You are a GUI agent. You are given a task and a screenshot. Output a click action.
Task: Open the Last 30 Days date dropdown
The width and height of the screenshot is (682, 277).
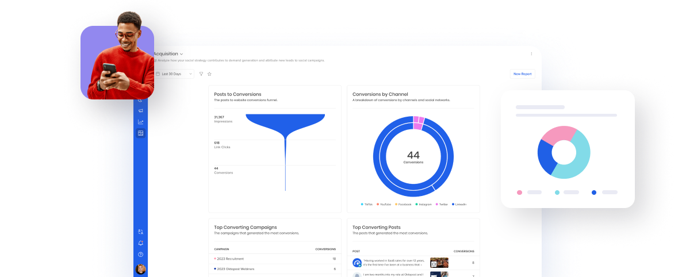point(174,74)
